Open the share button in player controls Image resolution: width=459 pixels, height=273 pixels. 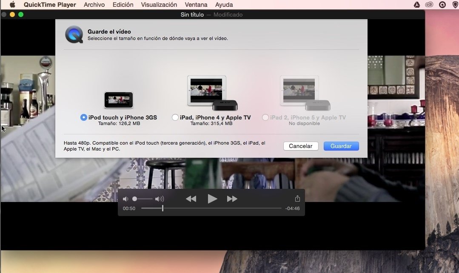(297, 199)
